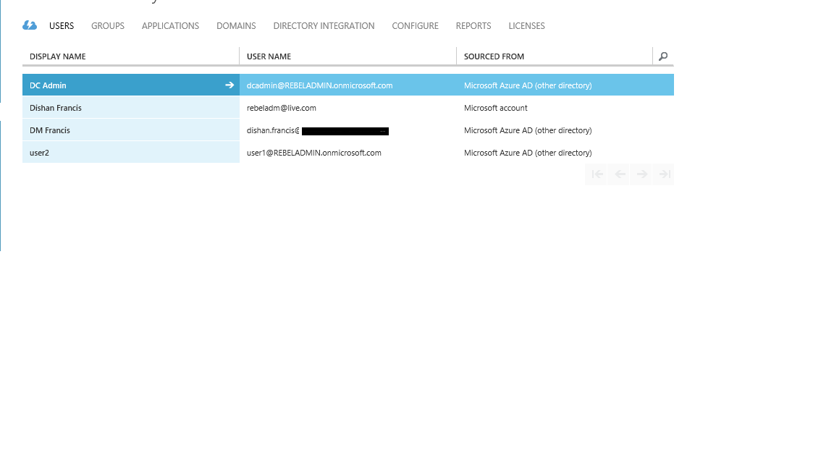
Task: Click dcadmin@REBELADMIN.onmicrosoft.com user name
Action: tap(320, 85)
